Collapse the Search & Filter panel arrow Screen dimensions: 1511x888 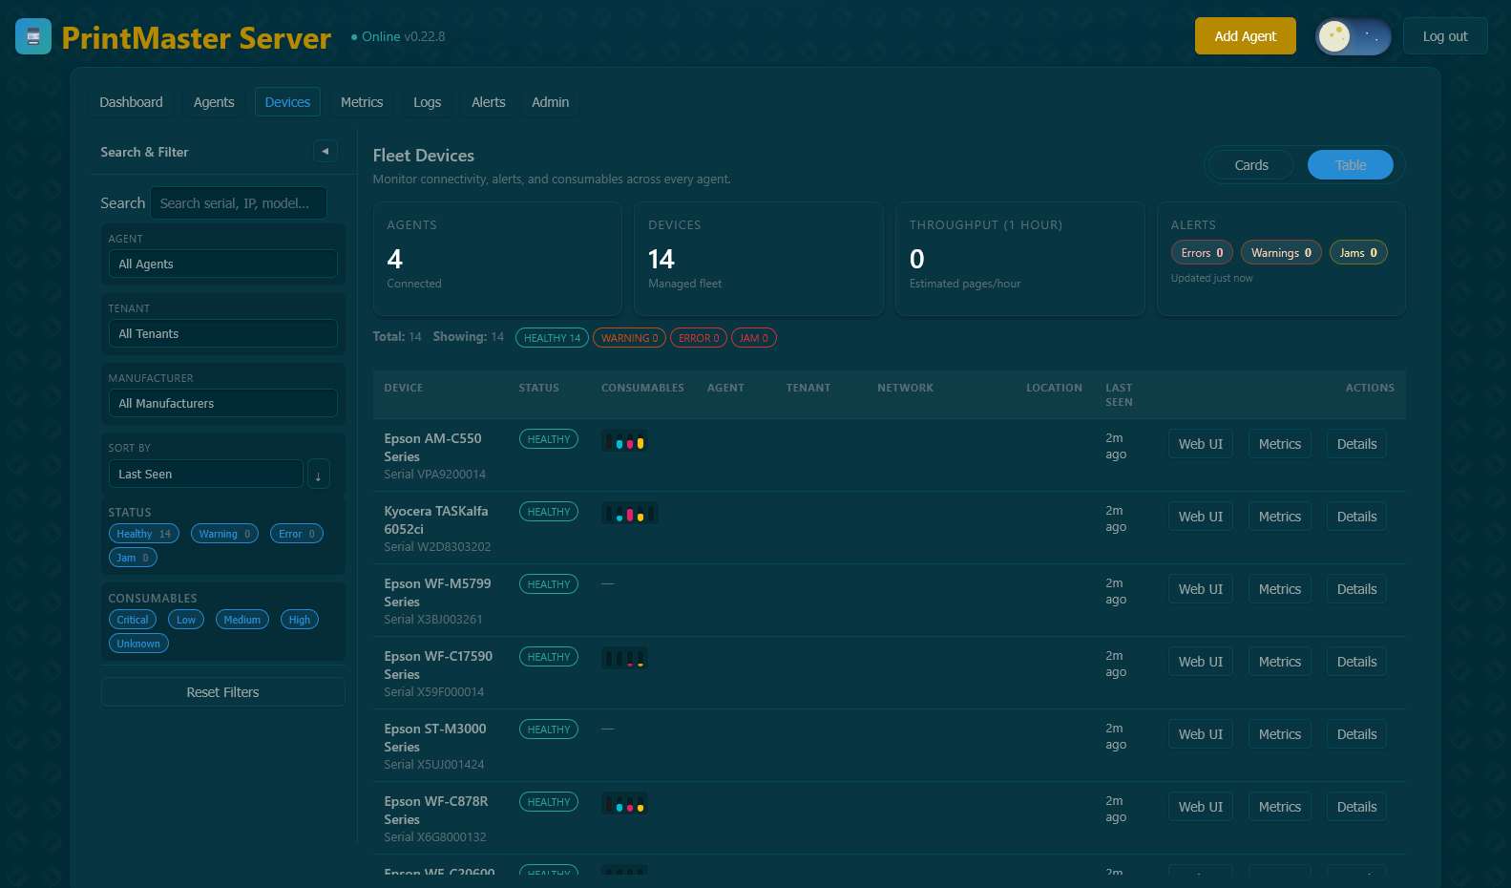click(x=325, y=151)
